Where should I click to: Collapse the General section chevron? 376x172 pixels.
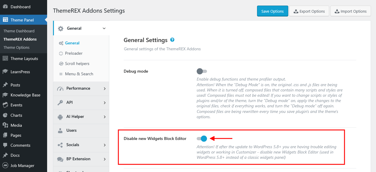pyautogui.click(x=104, y=29)
